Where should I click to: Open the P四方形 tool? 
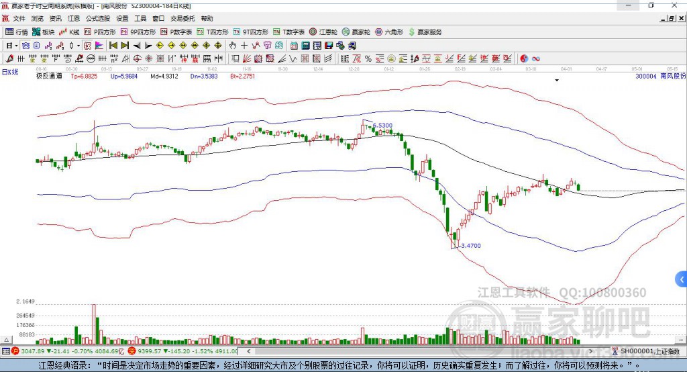point(100,32)
